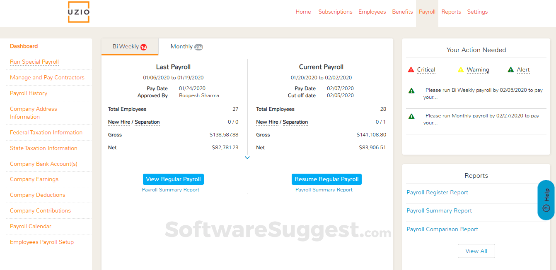This screenshot has width=556, height=270.
Task: Click the gray 23d badge on Monthly
Action: pos(198,47)
